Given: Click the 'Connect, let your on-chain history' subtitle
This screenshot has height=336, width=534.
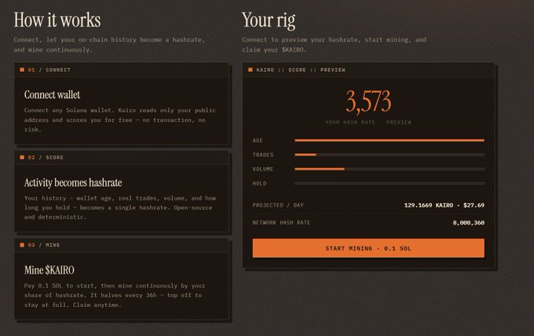Looking at the screenshot, I should pos(109,45).
